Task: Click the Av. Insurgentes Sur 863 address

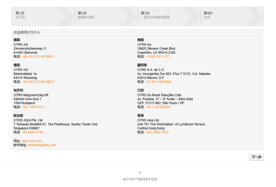Action: pyautogui.click(x=174, y=74)
